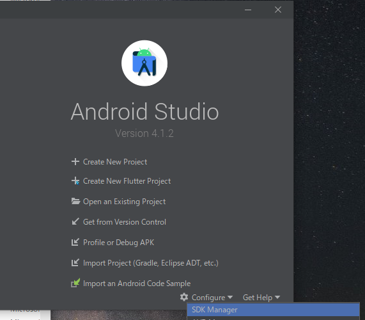Click Create New Project link
Screen dimensions: 365x320
pyautogui.click(x=115, y=162)
